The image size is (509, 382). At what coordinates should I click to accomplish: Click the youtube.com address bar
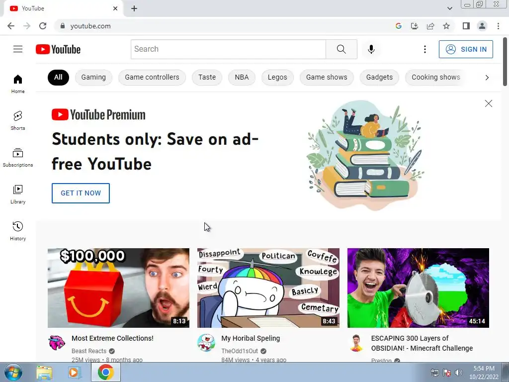[224, 26]
